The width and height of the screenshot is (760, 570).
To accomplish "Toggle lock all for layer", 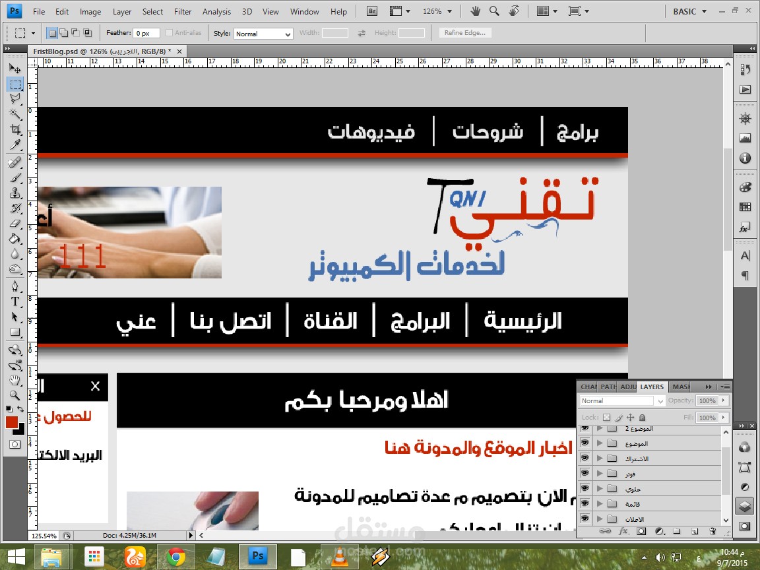I will (642, 418).
